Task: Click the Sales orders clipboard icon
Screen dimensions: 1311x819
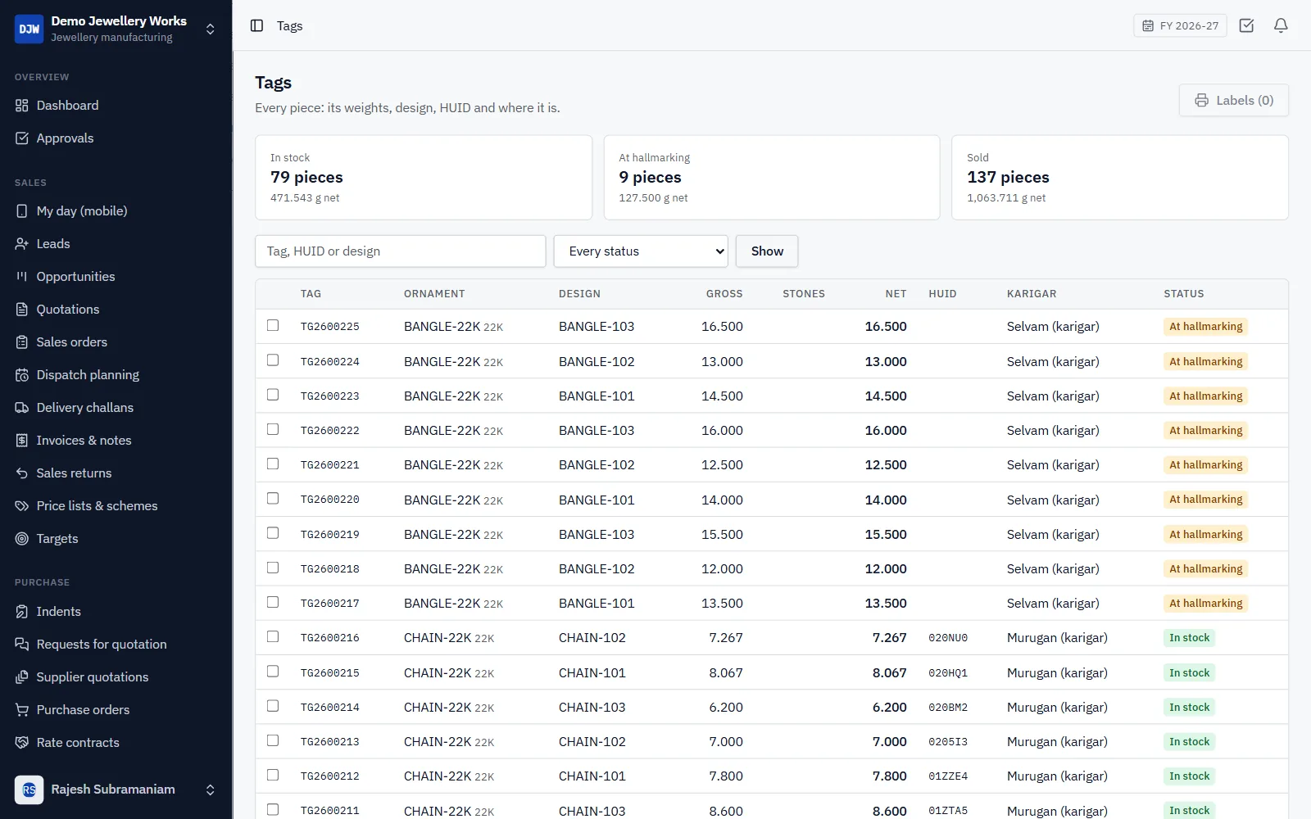Action: tap(22, 342)
